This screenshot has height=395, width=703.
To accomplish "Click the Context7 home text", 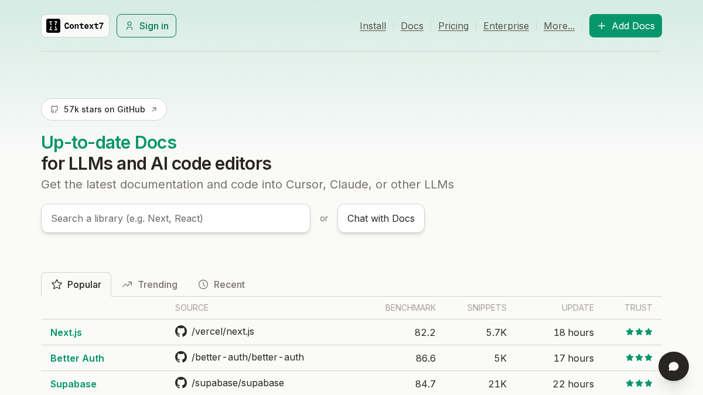I will pyautogui.click(x=84, y=26).
